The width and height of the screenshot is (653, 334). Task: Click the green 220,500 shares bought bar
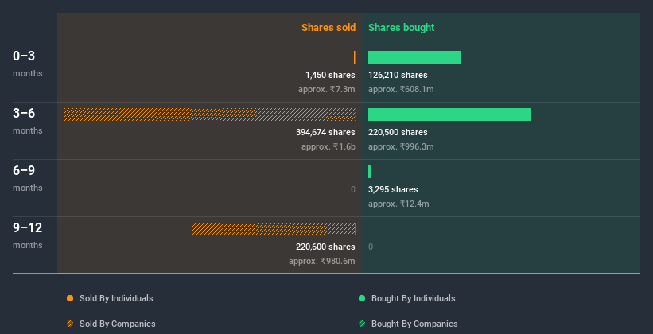click(x=449, y=115)
